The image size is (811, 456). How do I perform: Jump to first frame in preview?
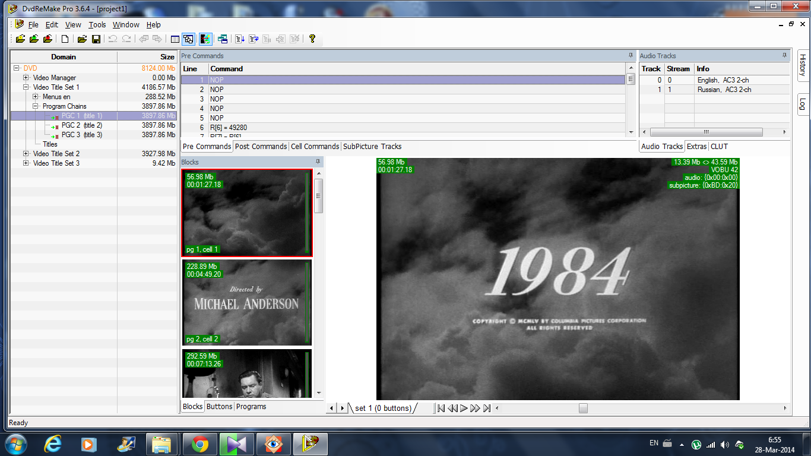point(441,408)
